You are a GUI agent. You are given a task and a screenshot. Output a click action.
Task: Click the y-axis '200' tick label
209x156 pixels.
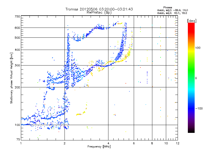pyautogui.click(x=18, y=87)
